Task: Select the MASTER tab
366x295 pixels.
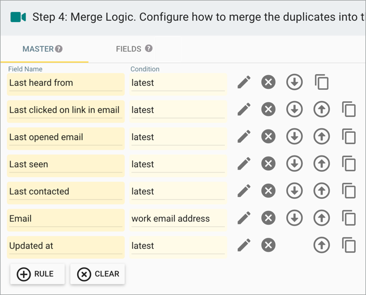Action: [x=38, y=49]
